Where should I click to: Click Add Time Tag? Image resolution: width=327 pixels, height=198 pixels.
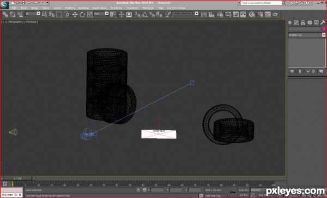pos(213,195)
